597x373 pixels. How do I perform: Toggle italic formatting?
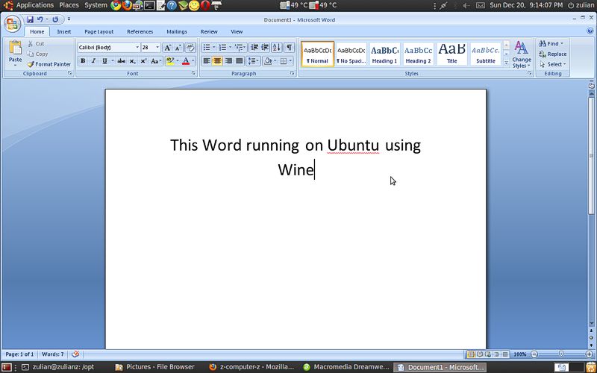click(x=93, y=61)
